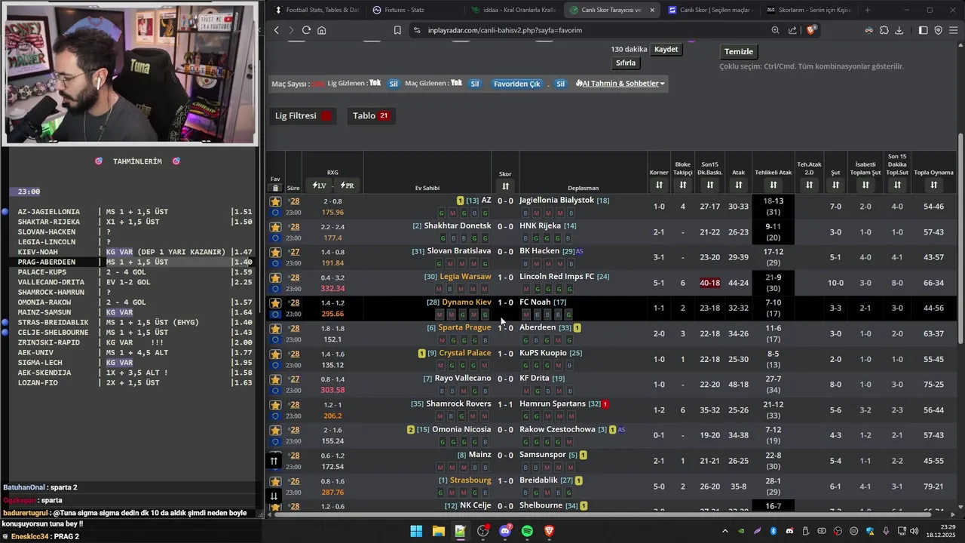Sort by Tehlikeli Atak column arrows

774,185
